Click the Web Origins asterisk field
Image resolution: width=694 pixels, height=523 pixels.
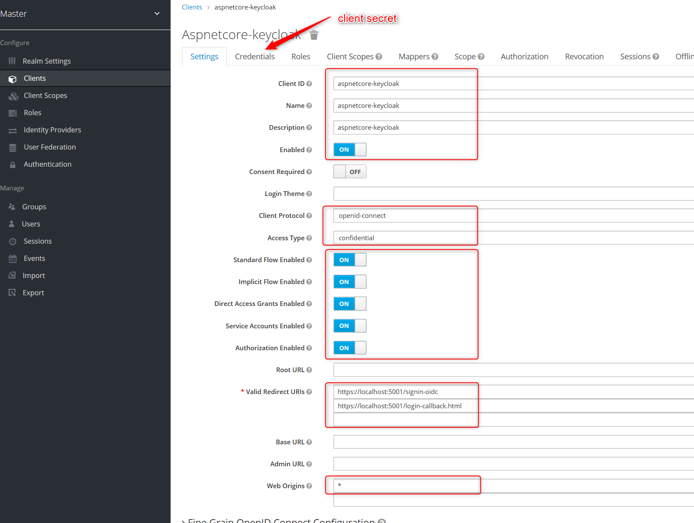point(514,486)
